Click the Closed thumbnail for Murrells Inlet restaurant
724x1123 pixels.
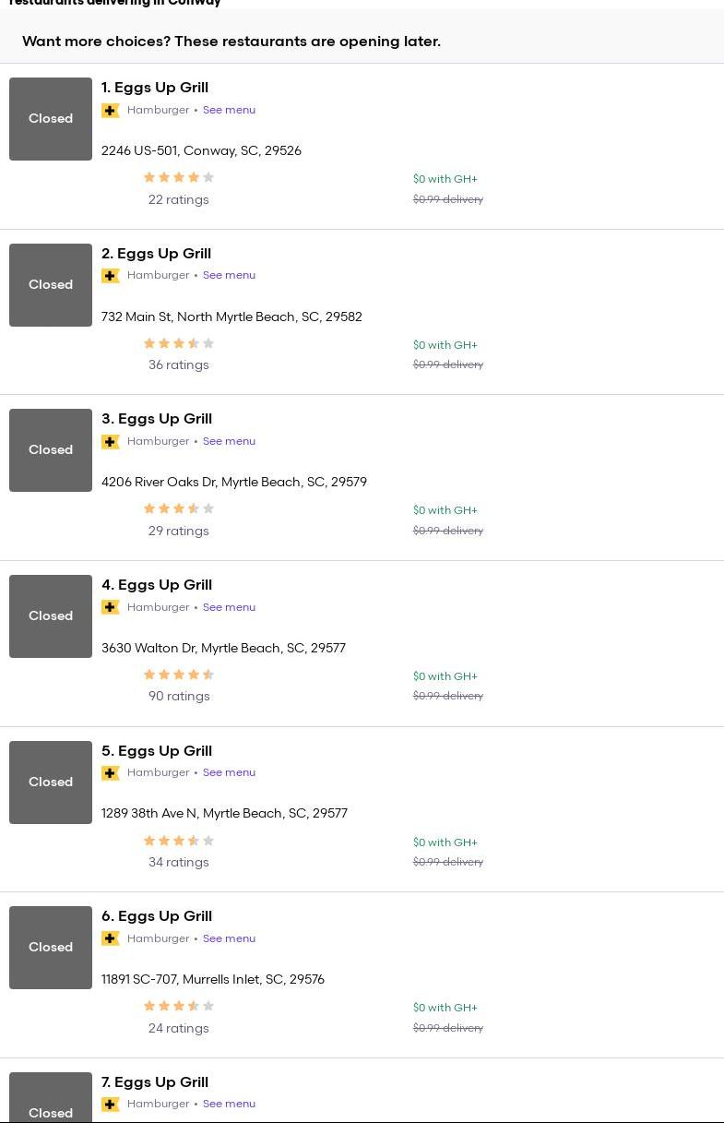(51, 948)
